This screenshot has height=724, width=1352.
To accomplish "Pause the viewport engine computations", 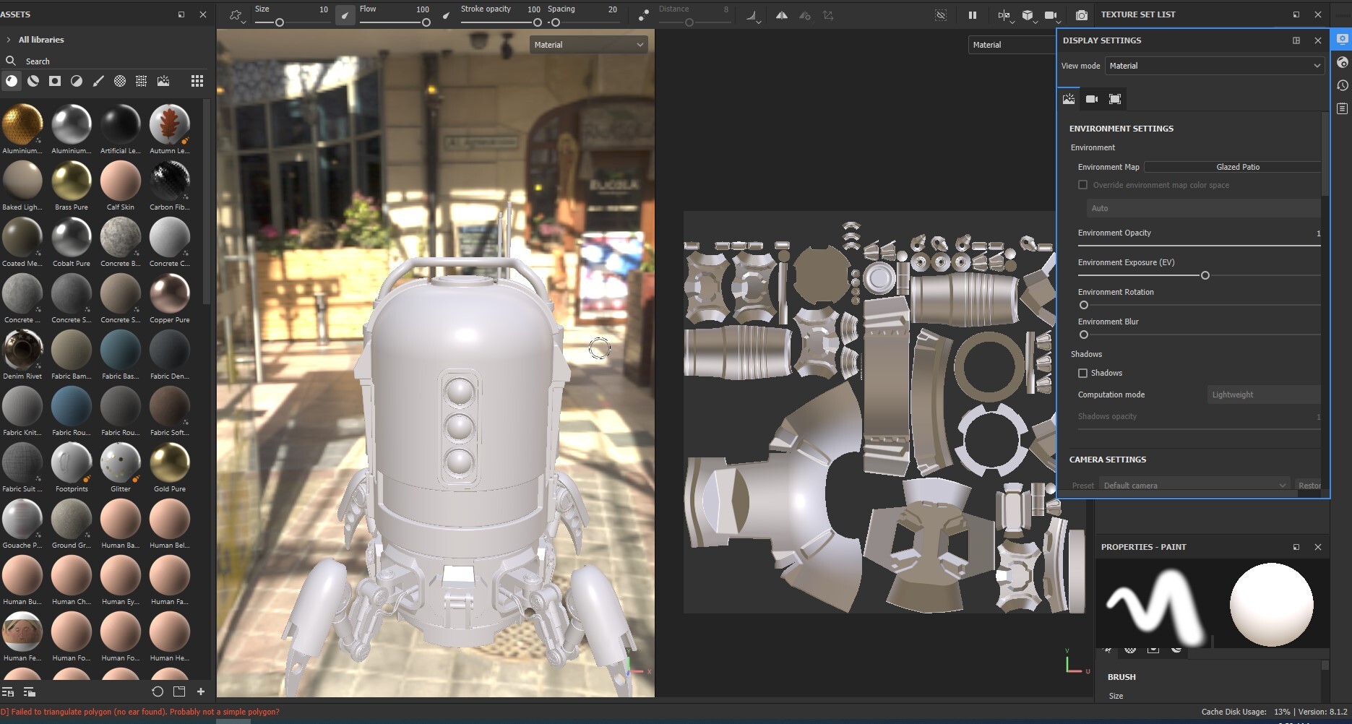I will [973, 14].
